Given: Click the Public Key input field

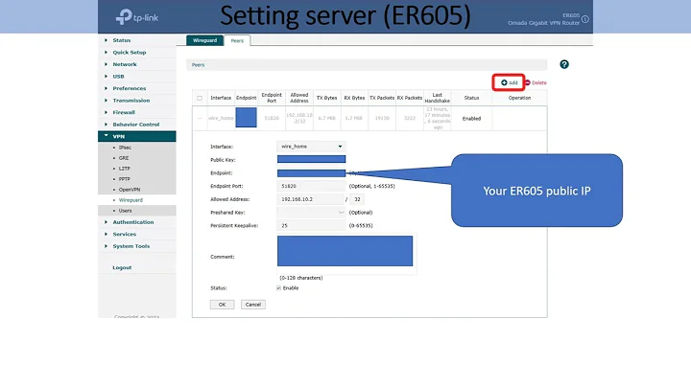Looking at the screenshot, I should point(311,159).
